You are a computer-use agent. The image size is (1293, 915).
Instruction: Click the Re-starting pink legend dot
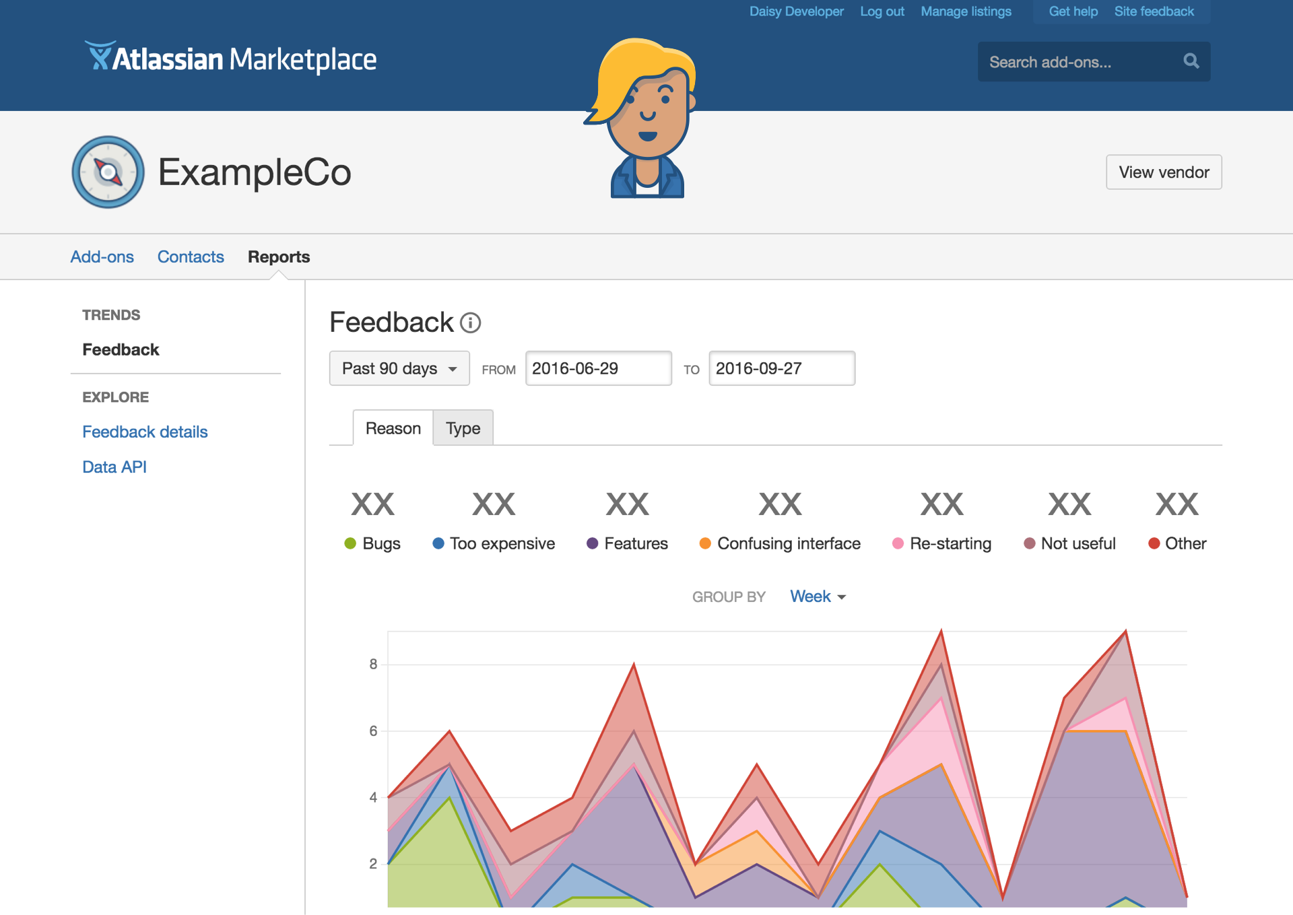click(898, 543)
